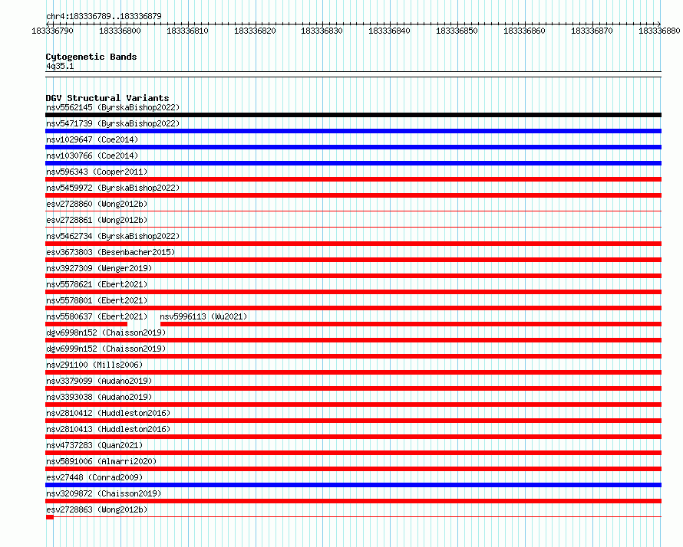
Task: Select the blue nsv1029647 variant bar
Action: coord(353,147)
